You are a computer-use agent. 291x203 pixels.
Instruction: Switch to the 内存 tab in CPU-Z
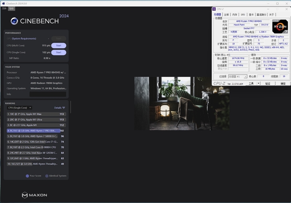[x=235, y=15]
